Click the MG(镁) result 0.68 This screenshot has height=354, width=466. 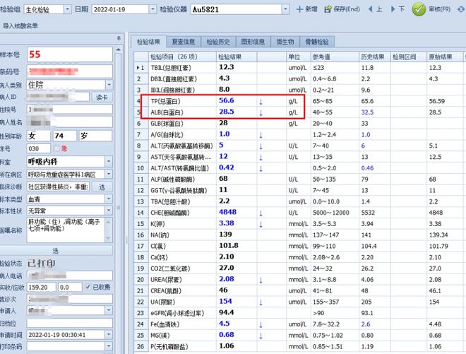(x=227, y=335)
